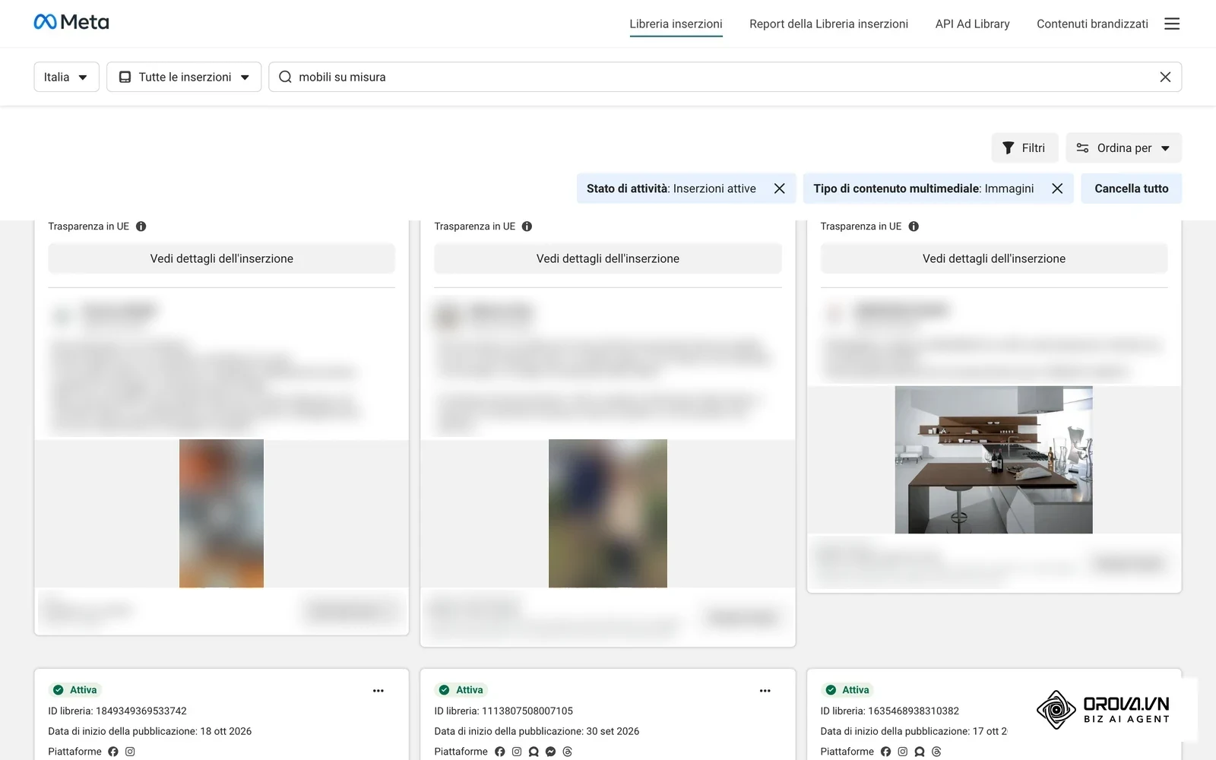The height and width of the screenshot is (760, 1216).
Task: Open three-dots menu for ad 1113807508007105
Action: click(x=765, y=691)
